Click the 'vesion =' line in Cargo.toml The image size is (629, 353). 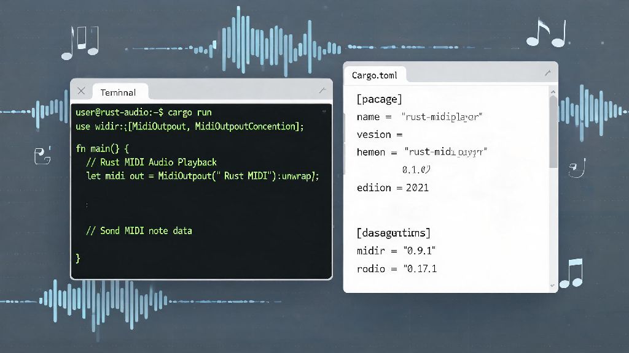pyautogui.click(x=380, y=134)
